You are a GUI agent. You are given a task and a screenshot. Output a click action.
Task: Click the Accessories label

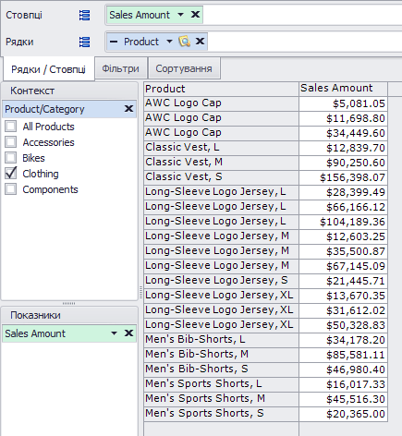pyautogui.click(x=48, y=142)
